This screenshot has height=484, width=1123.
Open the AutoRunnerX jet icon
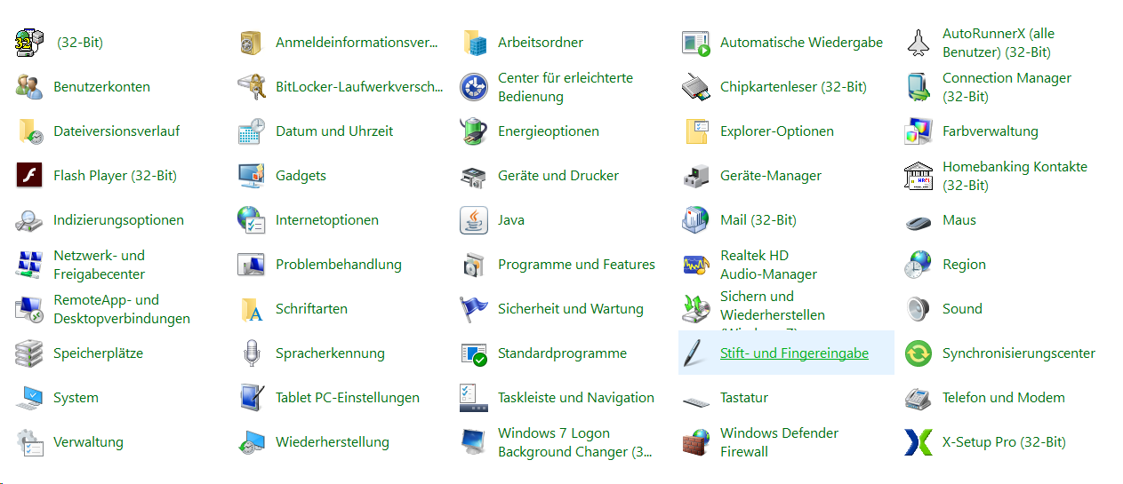(x=918, y=43)
